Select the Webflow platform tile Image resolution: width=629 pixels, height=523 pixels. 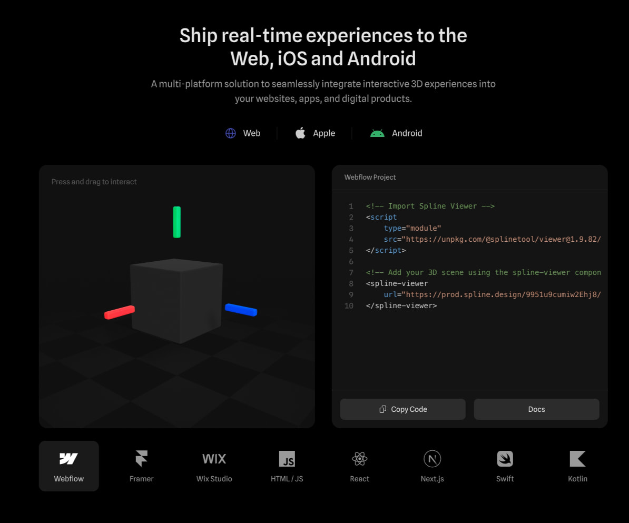click(69, 466)
